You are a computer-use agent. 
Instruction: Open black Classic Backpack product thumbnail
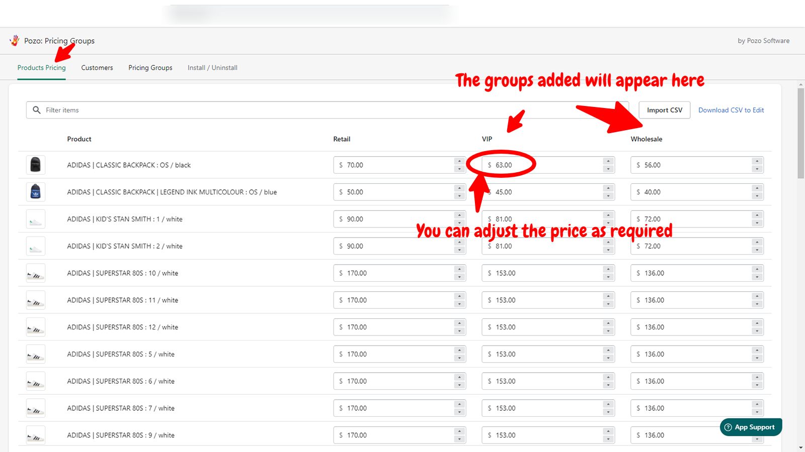point(36,165)
